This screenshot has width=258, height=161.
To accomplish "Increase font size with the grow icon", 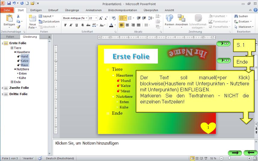I will (x=101, y=18).
